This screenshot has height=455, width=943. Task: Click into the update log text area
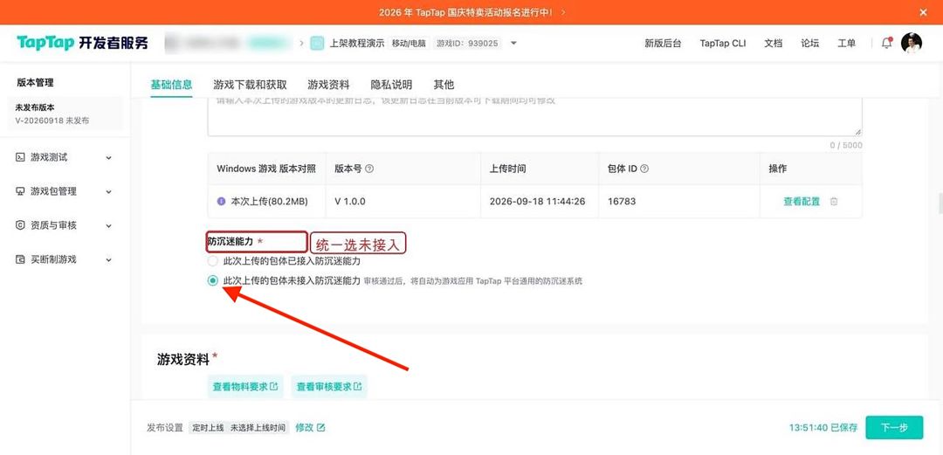coord(534,116)
